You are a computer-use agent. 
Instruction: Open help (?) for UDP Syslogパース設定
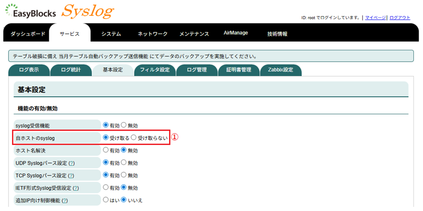point(71,163)
